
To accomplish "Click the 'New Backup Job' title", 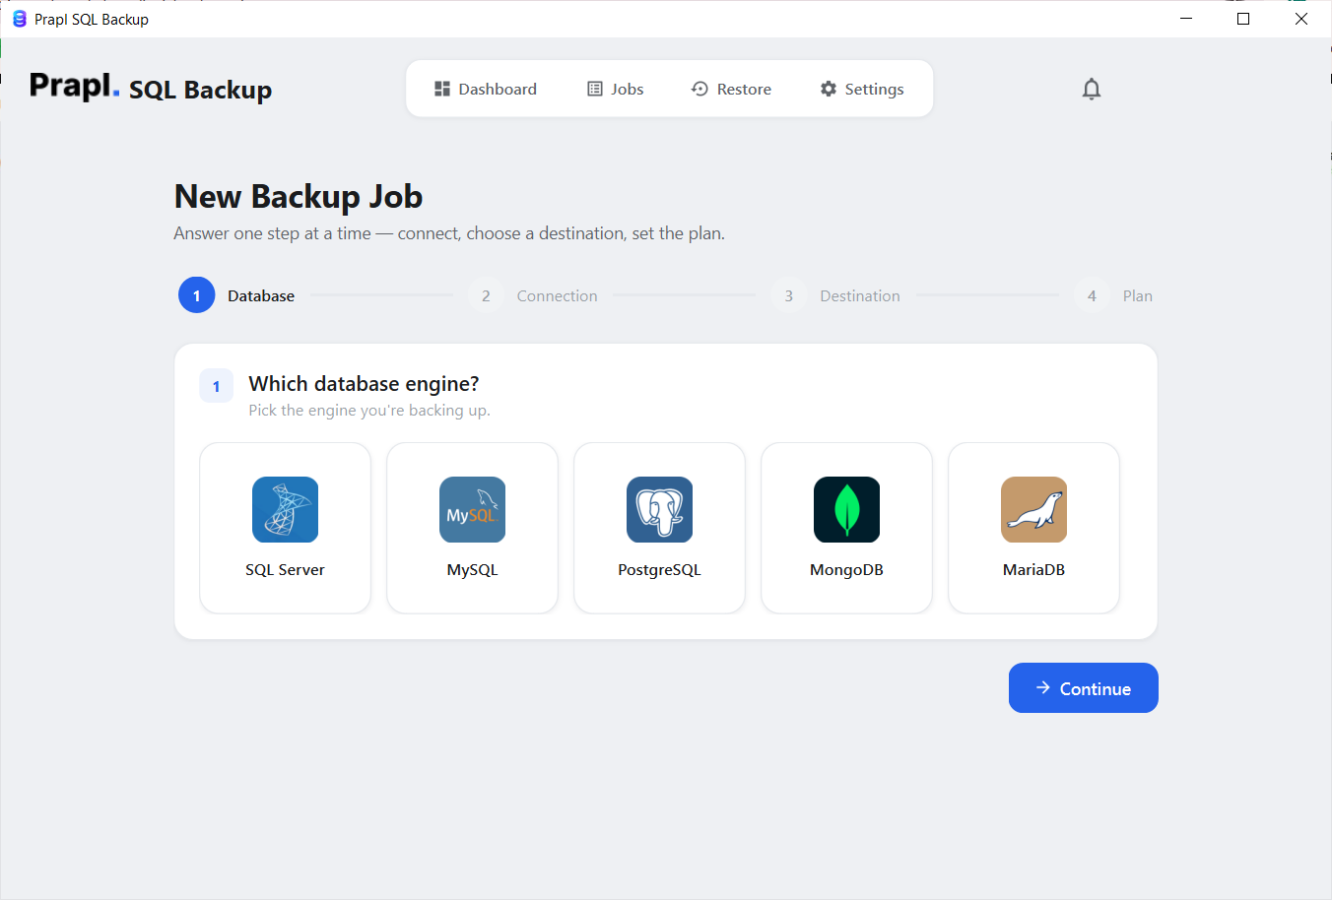I will click(299, 197).
